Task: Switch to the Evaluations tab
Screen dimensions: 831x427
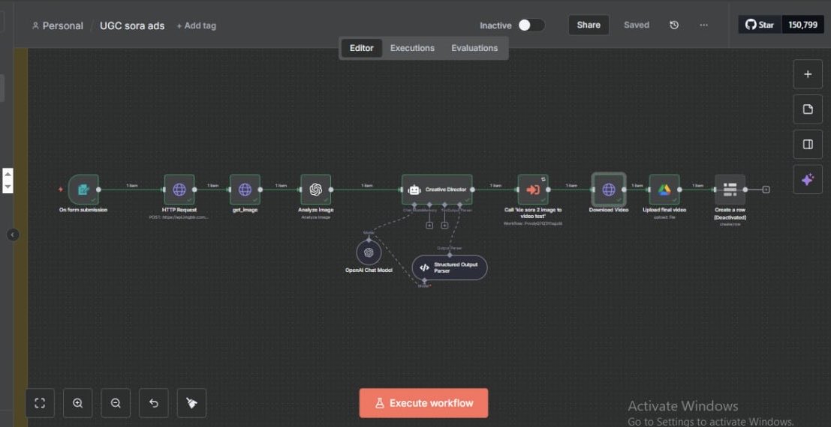Action: pyautogui.click(x=474, y=48)
